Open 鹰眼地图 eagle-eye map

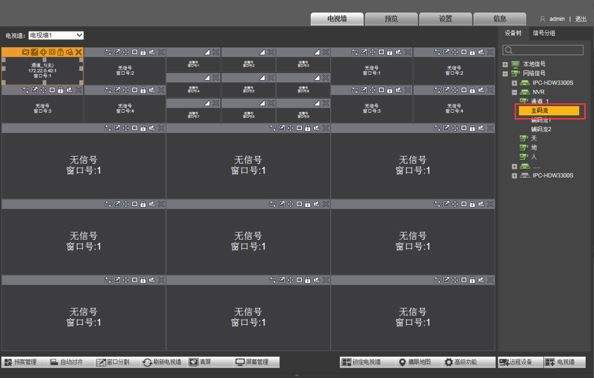pyautogui.click(x=415, y=362)
